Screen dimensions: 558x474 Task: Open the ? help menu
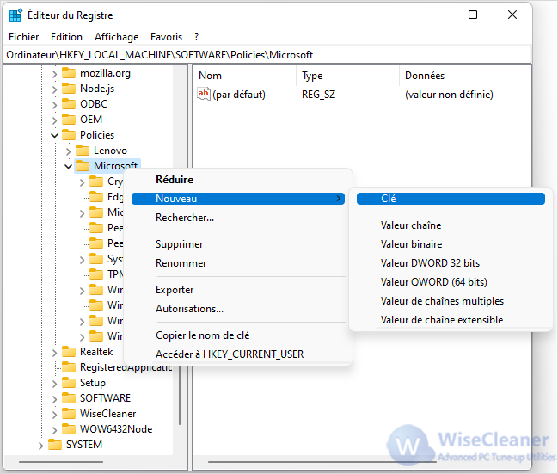point(196,37)
